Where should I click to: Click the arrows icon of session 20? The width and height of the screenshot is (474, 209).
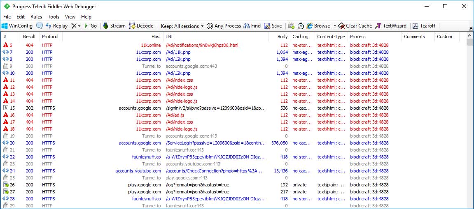[x=6, y=143]
